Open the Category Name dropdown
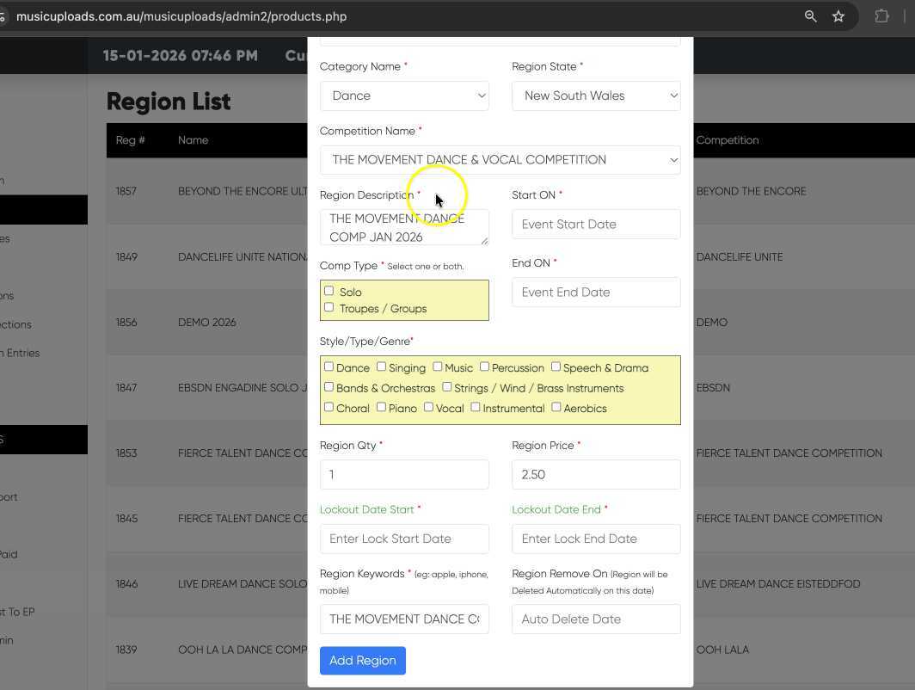This screenshot has width=915, height=690. [404, 95]
